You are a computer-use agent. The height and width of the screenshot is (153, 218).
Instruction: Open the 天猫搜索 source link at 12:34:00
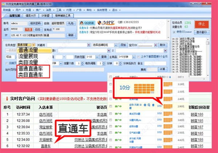click(x=46, y=140)
